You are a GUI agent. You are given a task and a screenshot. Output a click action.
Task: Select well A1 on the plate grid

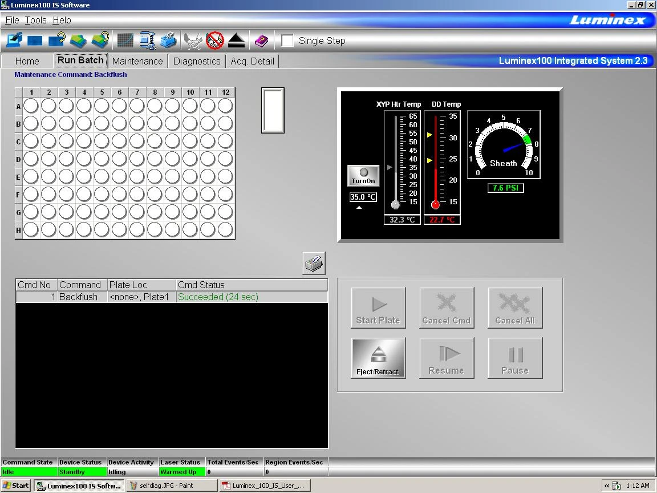pos(31,106)
